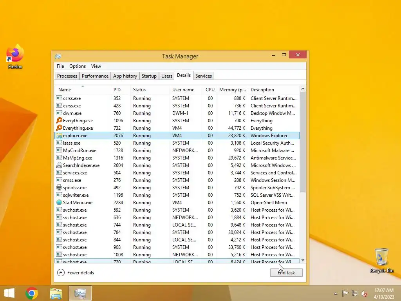Select svchost.exe with PID 636
401x301 pixels.
tap(177, 217)
